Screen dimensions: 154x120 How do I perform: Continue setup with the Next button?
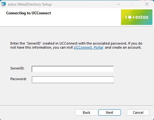110,113
